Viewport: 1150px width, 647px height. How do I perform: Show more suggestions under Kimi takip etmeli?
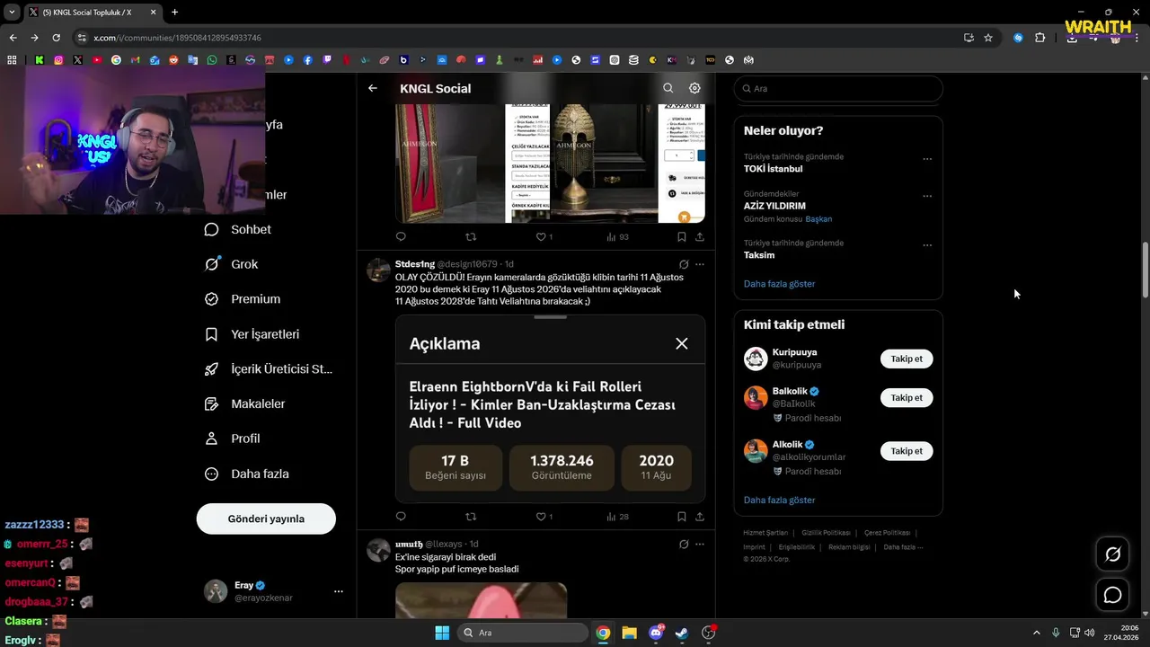[779, 500]
